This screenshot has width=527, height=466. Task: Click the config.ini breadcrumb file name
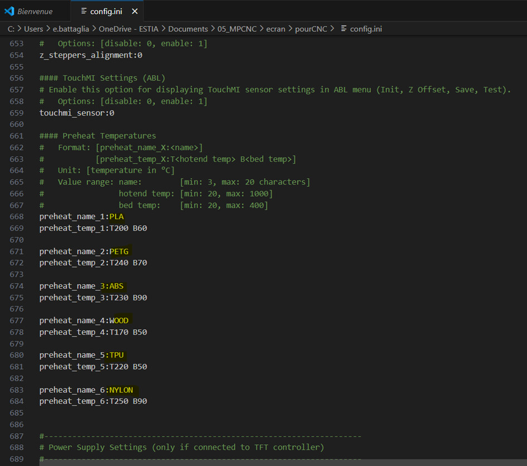pos(366,29)
